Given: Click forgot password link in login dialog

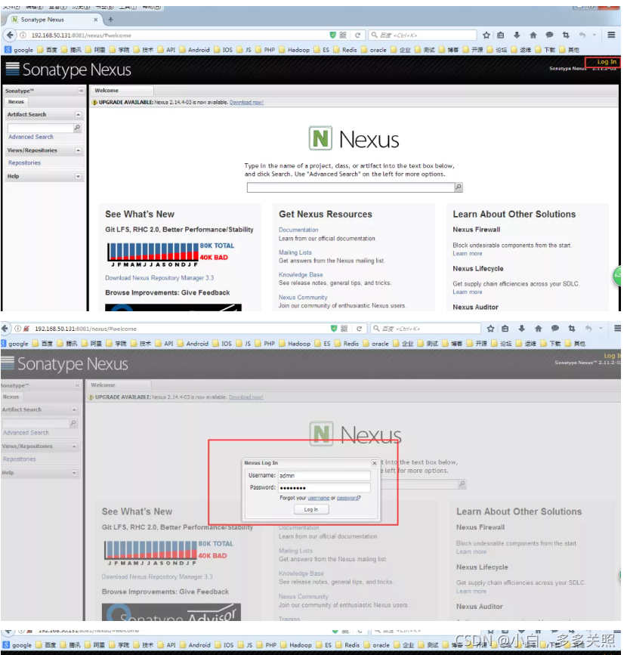Looking at the screenshot, I should click(x=347, y=498).
